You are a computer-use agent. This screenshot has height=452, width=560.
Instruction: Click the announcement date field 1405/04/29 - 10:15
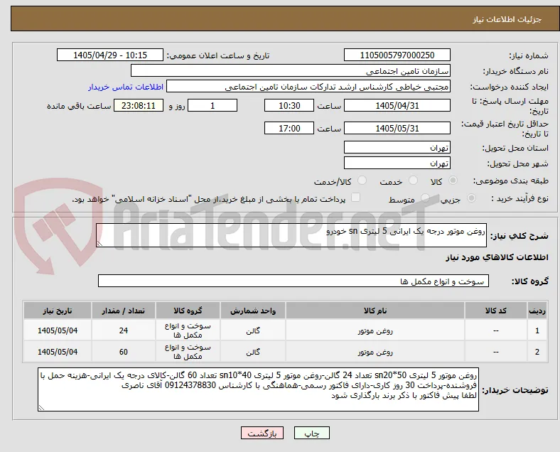coord(110,55)
